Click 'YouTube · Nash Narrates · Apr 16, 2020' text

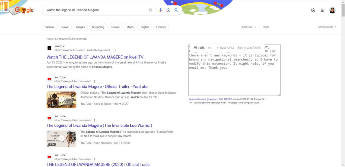[x=105, y=143]
